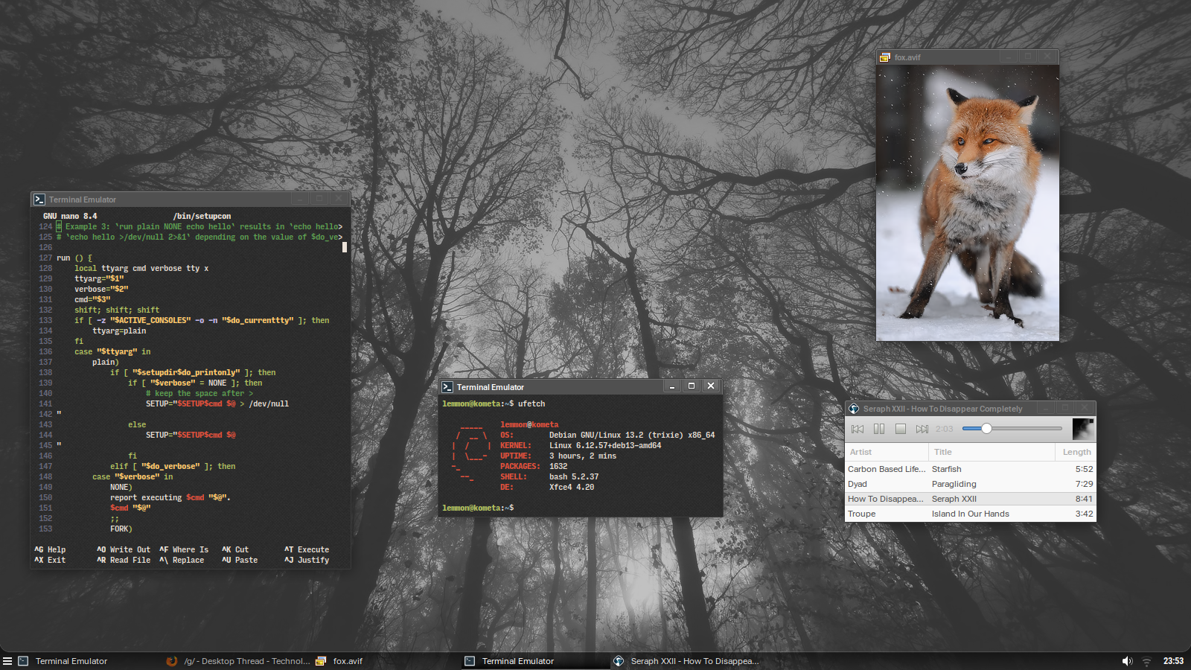Click the ^X Exit shortcut in nano

pos(50,560)
